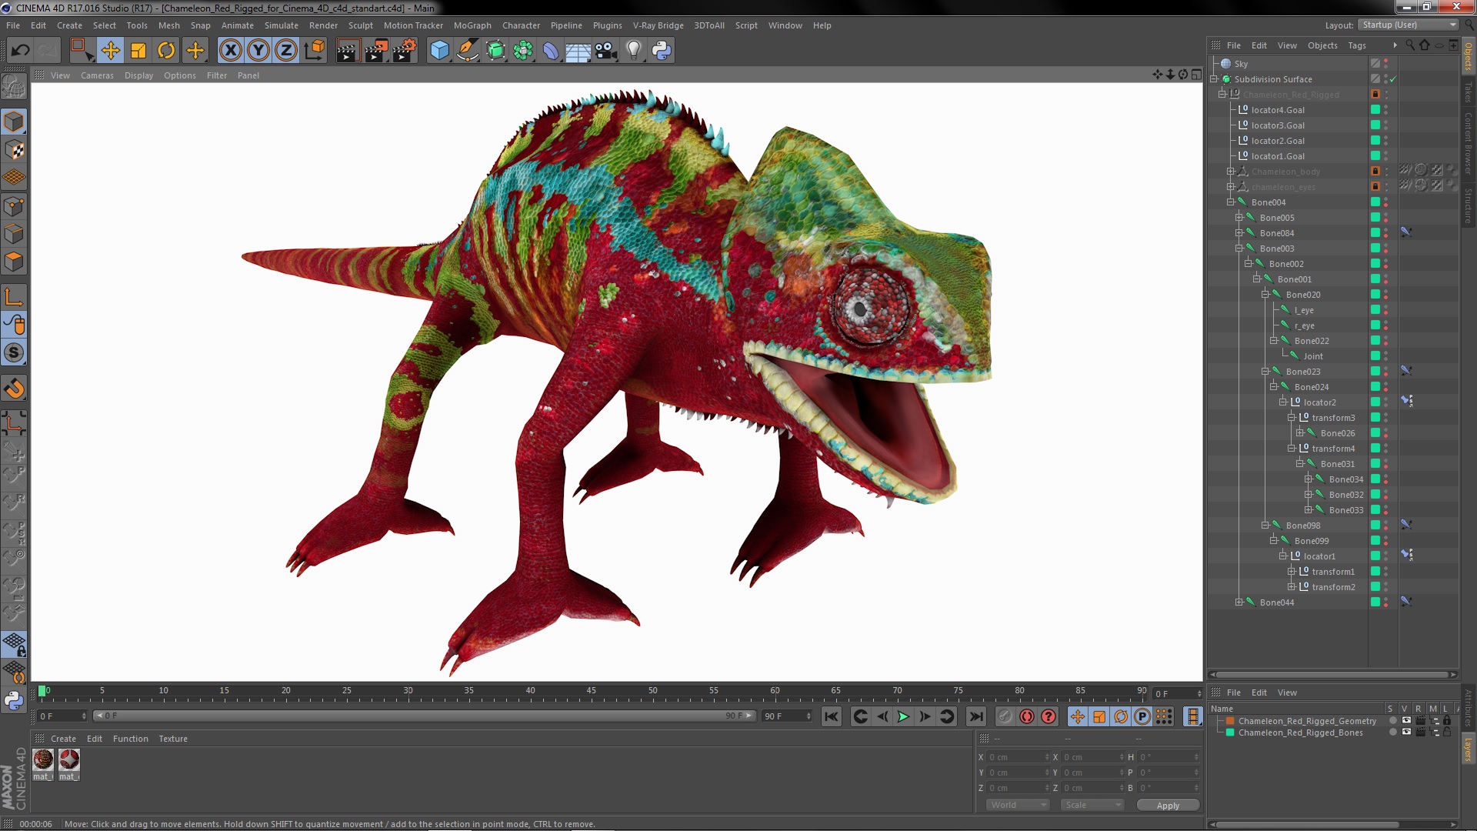The height and width of the screenshot is (831, 1477).
Task: Add a Light object
Action: point(634,51)
